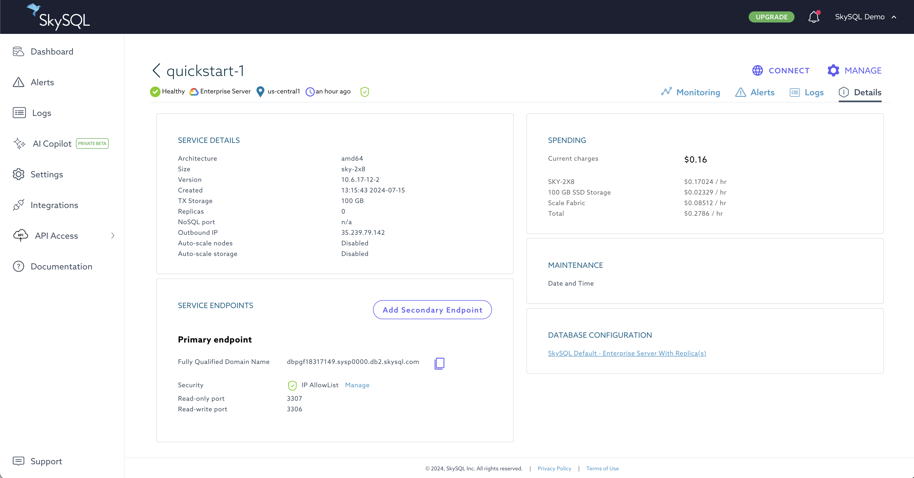Image resolution: width=914 pixels, height=478 pixels.
Task: Open the SkySQL Demo account dropdown
Action: (866, 17)
